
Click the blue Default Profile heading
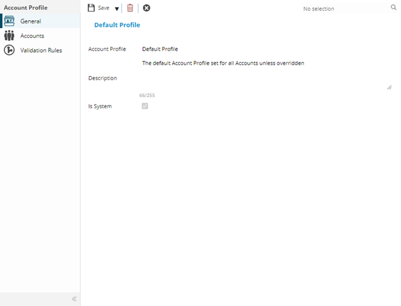coord(117,25)
